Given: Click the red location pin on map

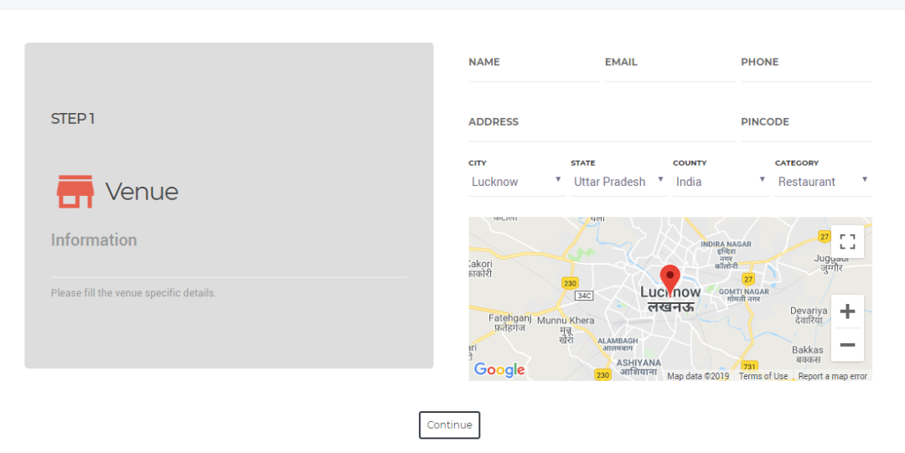Looking at the screenshot, I should point(670,281).
